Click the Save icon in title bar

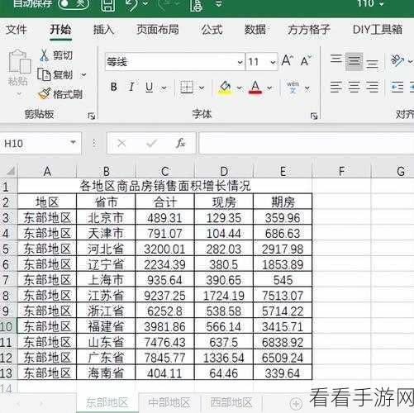(107, 4)
